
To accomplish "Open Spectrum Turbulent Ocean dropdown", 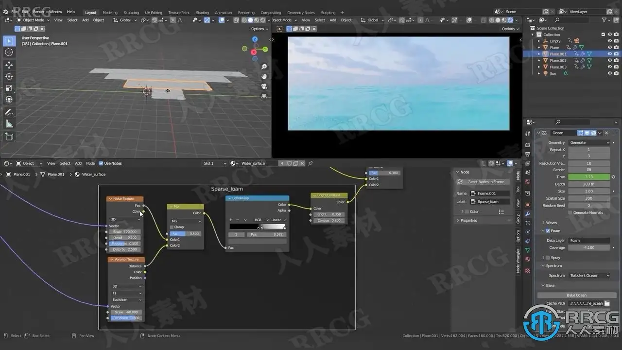I will 589,276.
